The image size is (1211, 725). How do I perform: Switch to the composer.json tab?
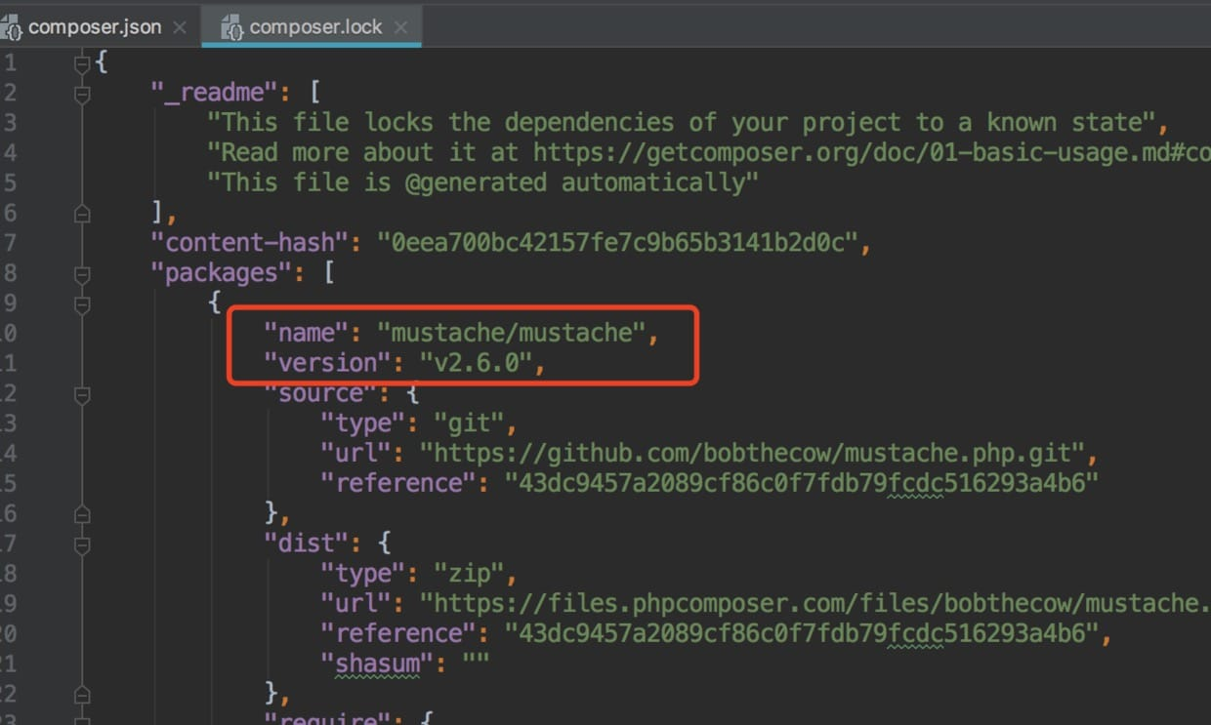coord(94,26)
